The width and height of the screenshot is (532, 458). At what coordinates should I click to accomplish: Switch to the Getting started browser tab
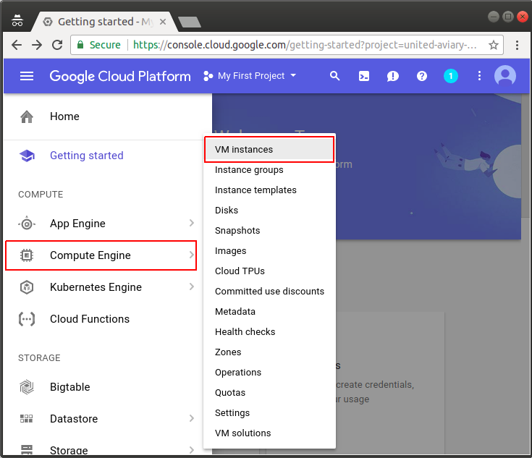[105, 22]
